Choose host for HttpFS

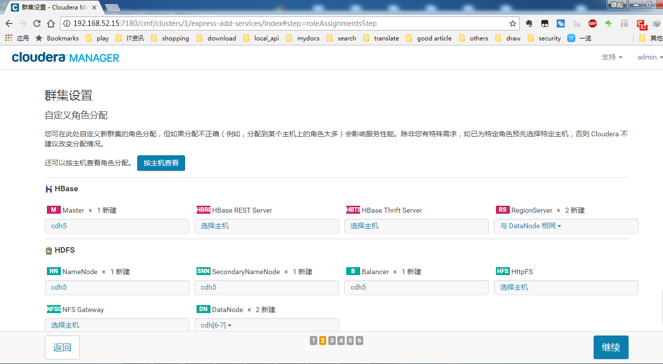(x=566, y=287)
